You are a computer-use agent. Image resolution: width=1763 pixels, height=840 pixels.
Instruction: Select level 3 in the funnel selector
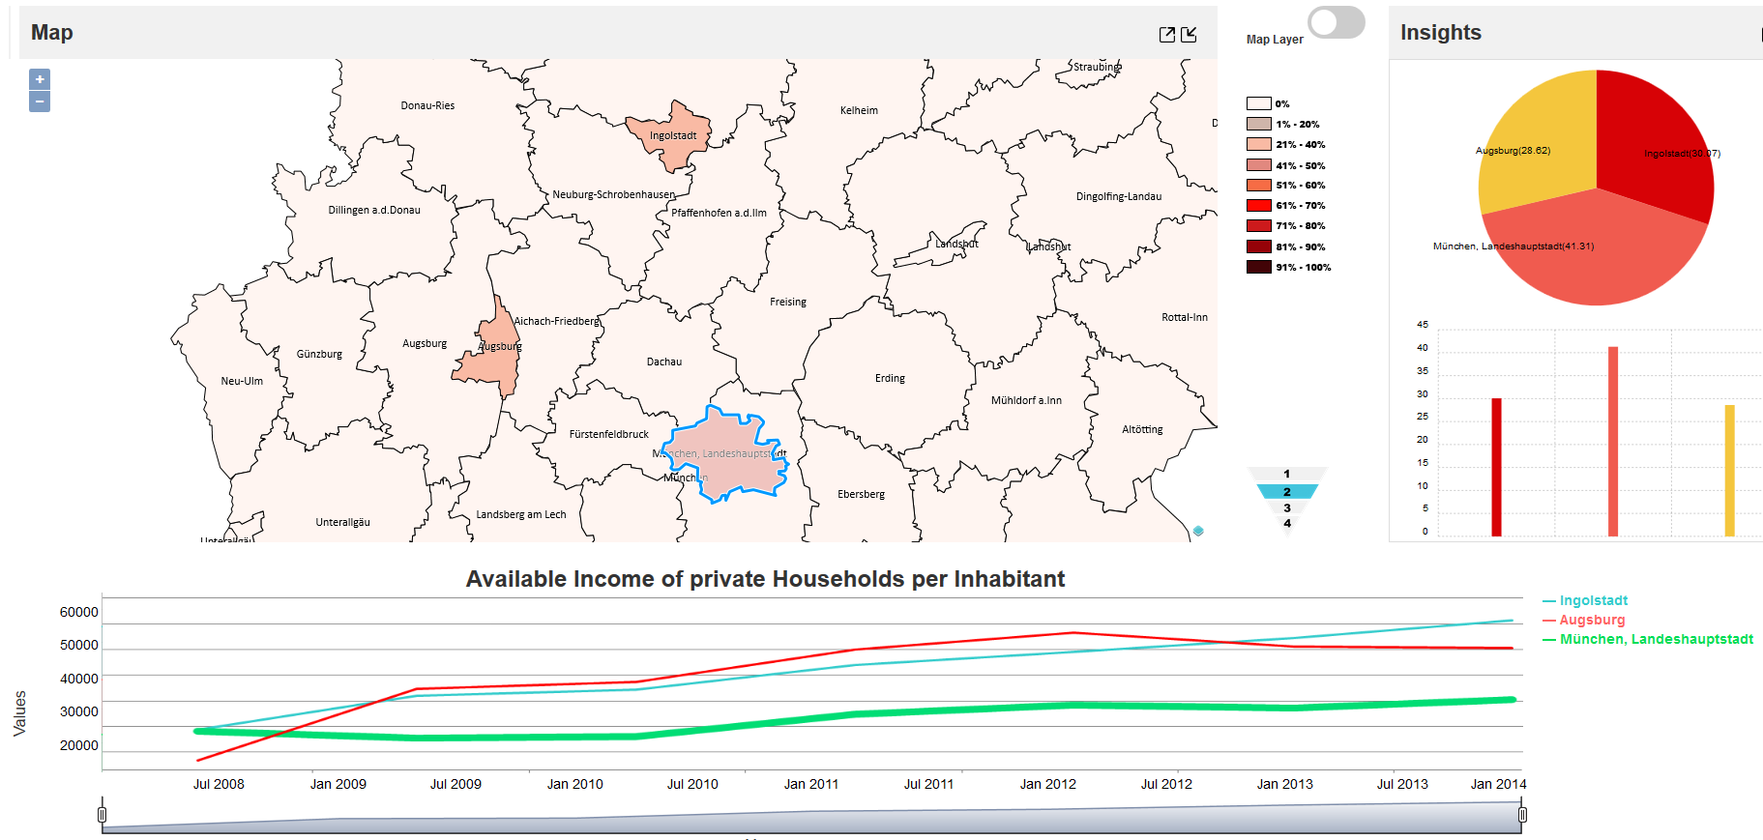[x=1287, y=508]
